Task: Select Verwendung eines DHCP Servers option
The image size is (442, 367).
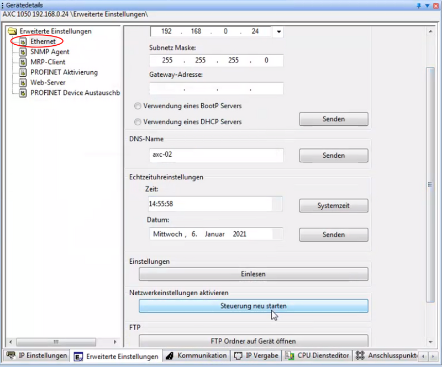Action: tap(138, 121)
